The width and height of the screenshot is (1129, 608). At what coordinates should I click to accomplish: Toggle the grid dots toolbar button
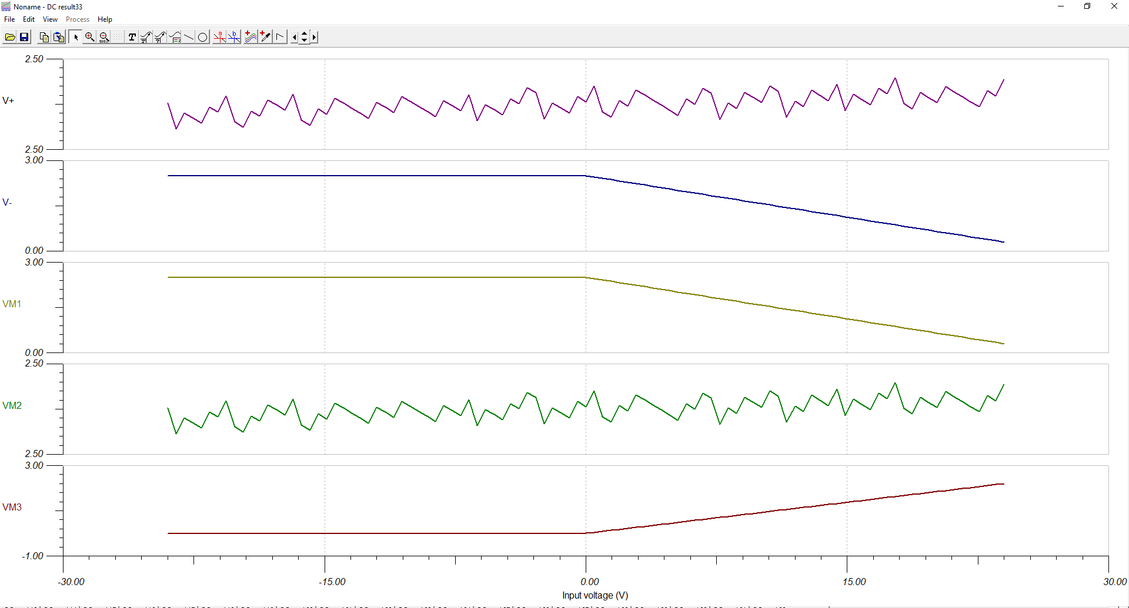[x=118, y=37]
